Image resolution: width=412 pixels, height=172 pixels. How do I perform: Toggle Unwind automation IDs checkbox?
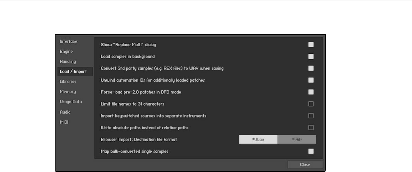(x=311, y=80)
